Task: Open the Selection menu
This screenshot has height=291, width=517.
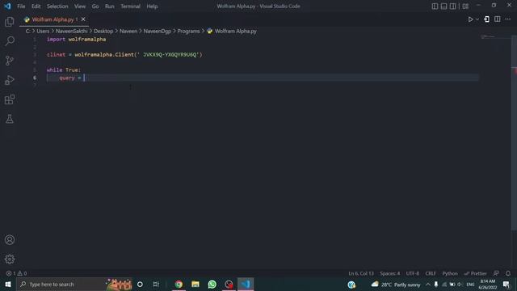Action: (57, 6)
